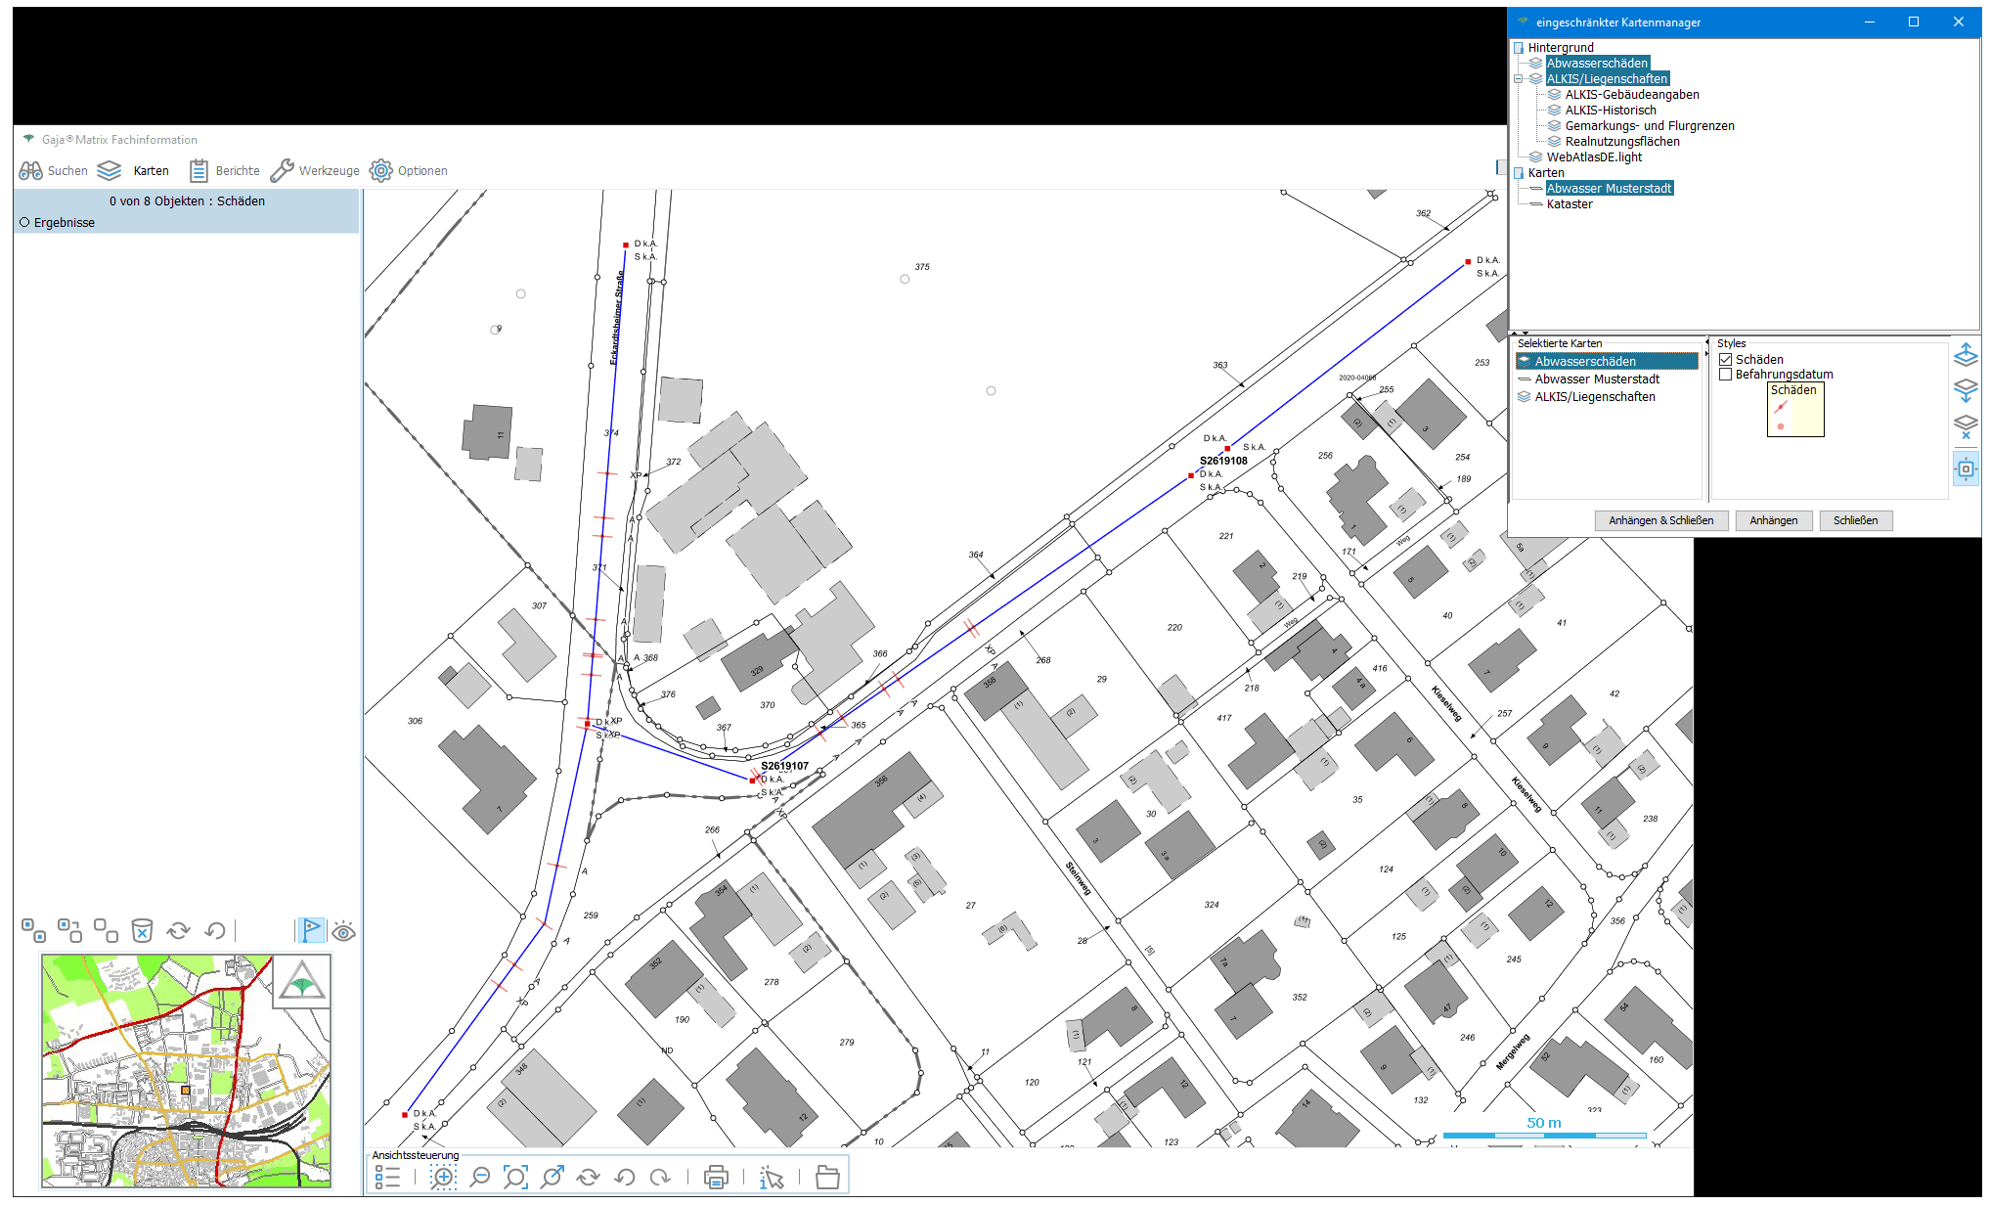
Task: Click the trash bin delete-selection icon
Action: pos(142,930)
